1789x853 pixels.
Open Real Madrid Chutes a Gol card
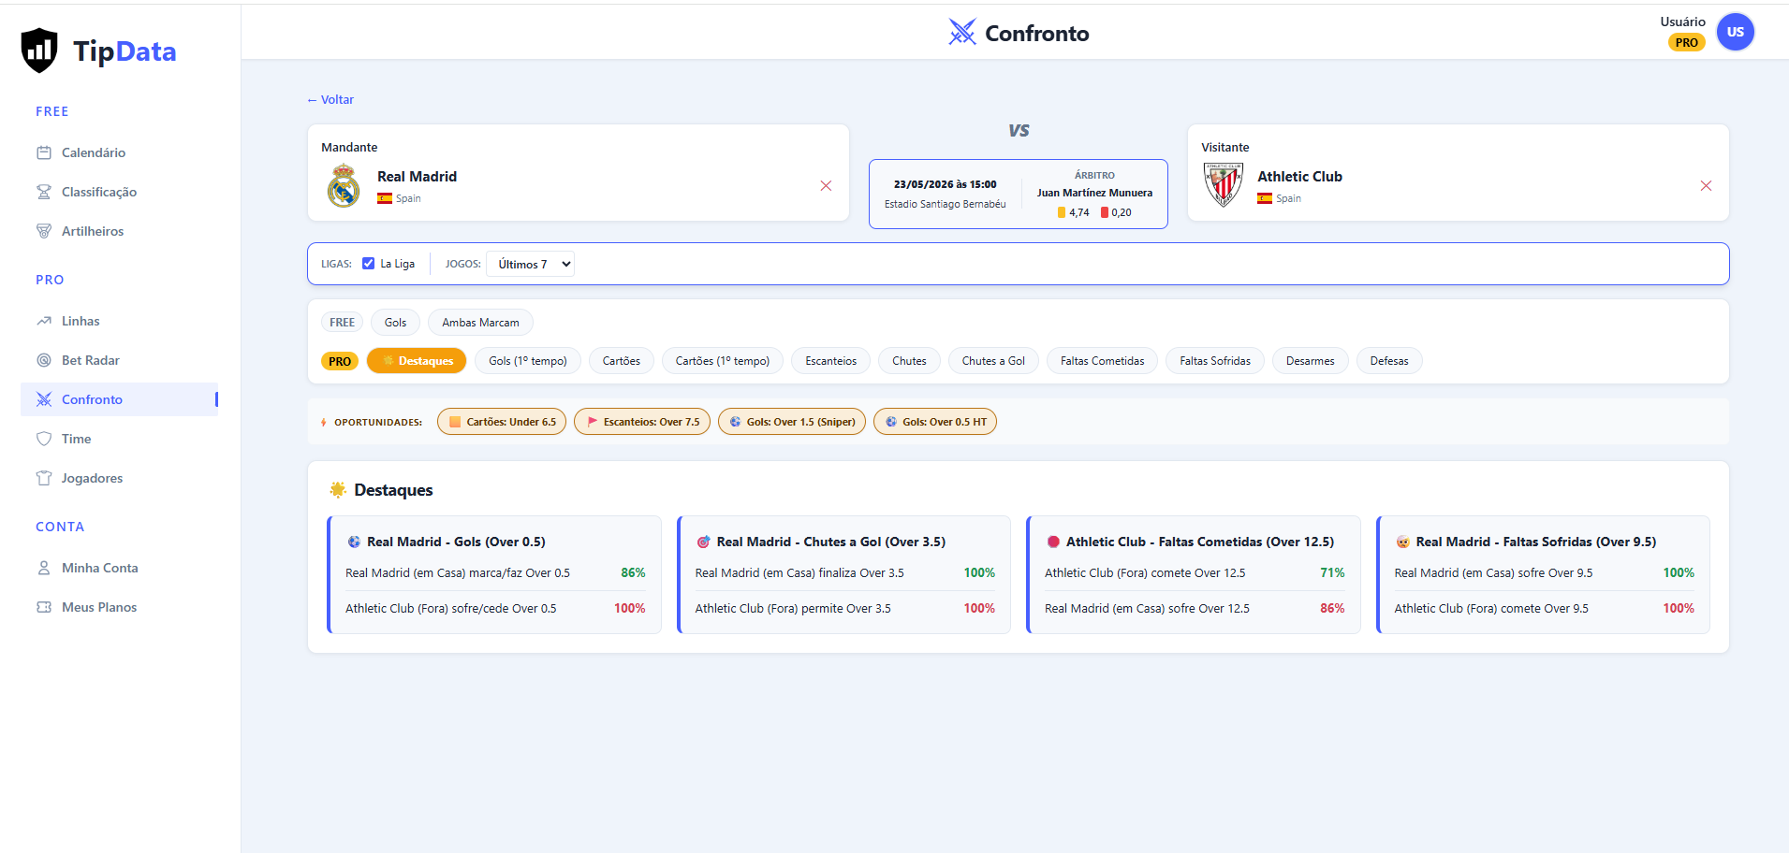(x=843, y=574)
